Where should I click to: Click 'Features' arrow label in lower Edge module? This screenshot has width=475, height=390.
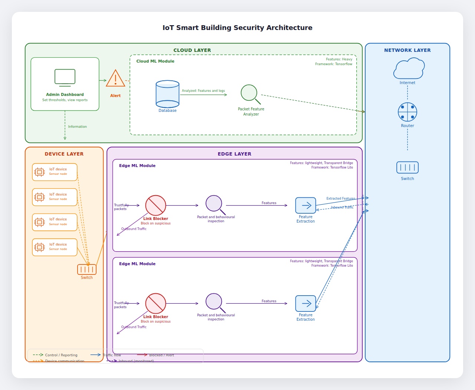pos(269,301)
